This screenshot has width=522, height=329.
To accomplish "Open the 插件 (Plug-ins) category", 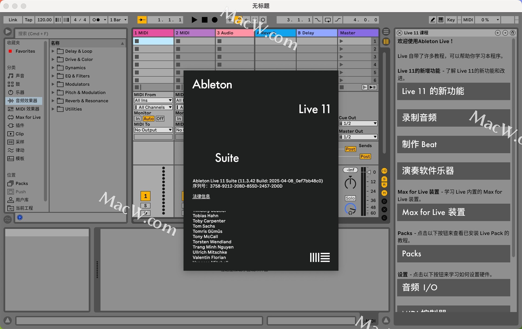I will [20, 125].
